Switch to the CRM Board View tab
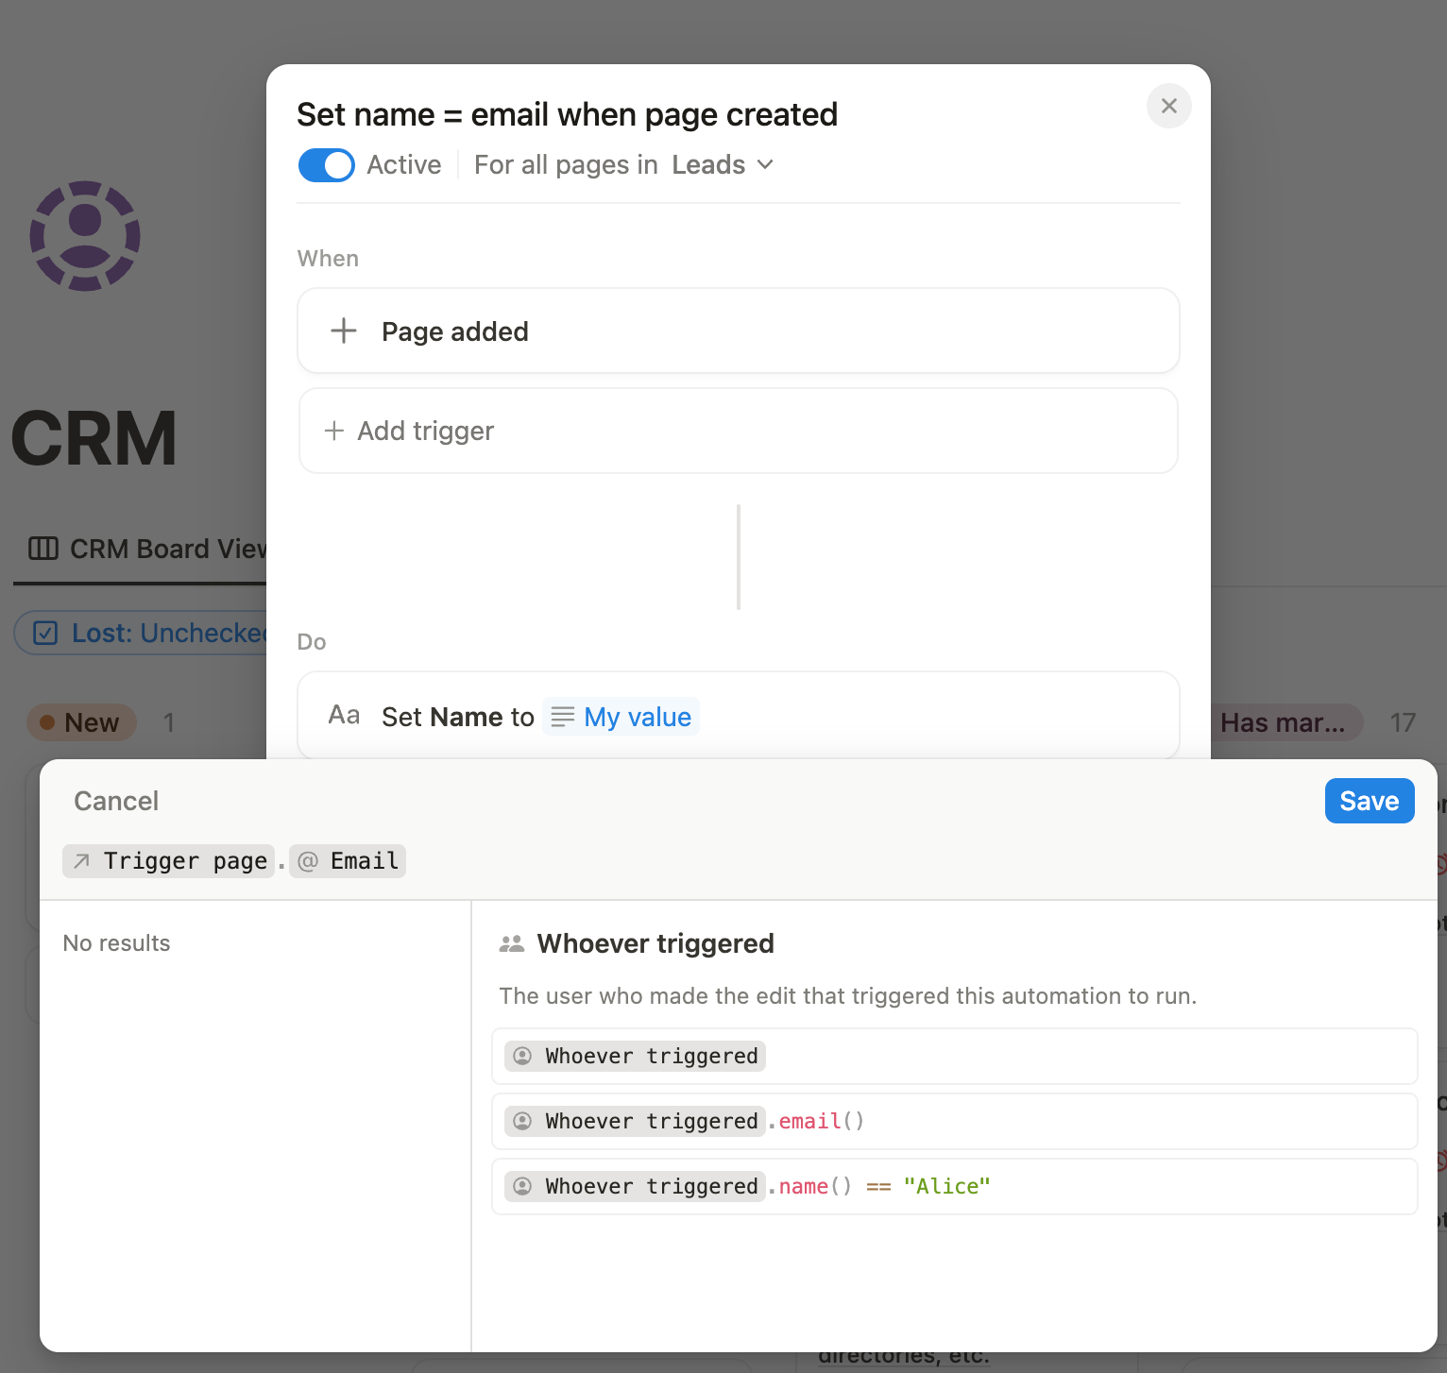 tap(148, 549)
